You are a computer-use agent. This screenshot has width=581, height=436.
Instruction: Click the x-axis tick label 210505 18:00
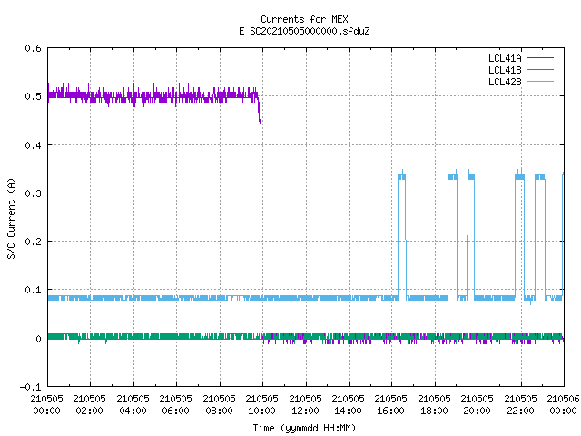[434, 405]
